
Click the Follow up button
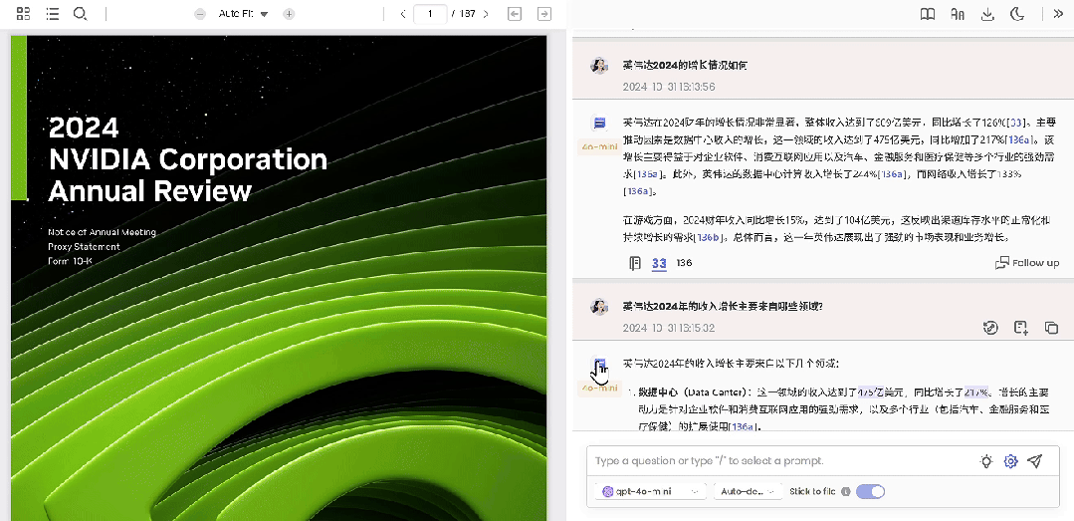click(1027, 263)
